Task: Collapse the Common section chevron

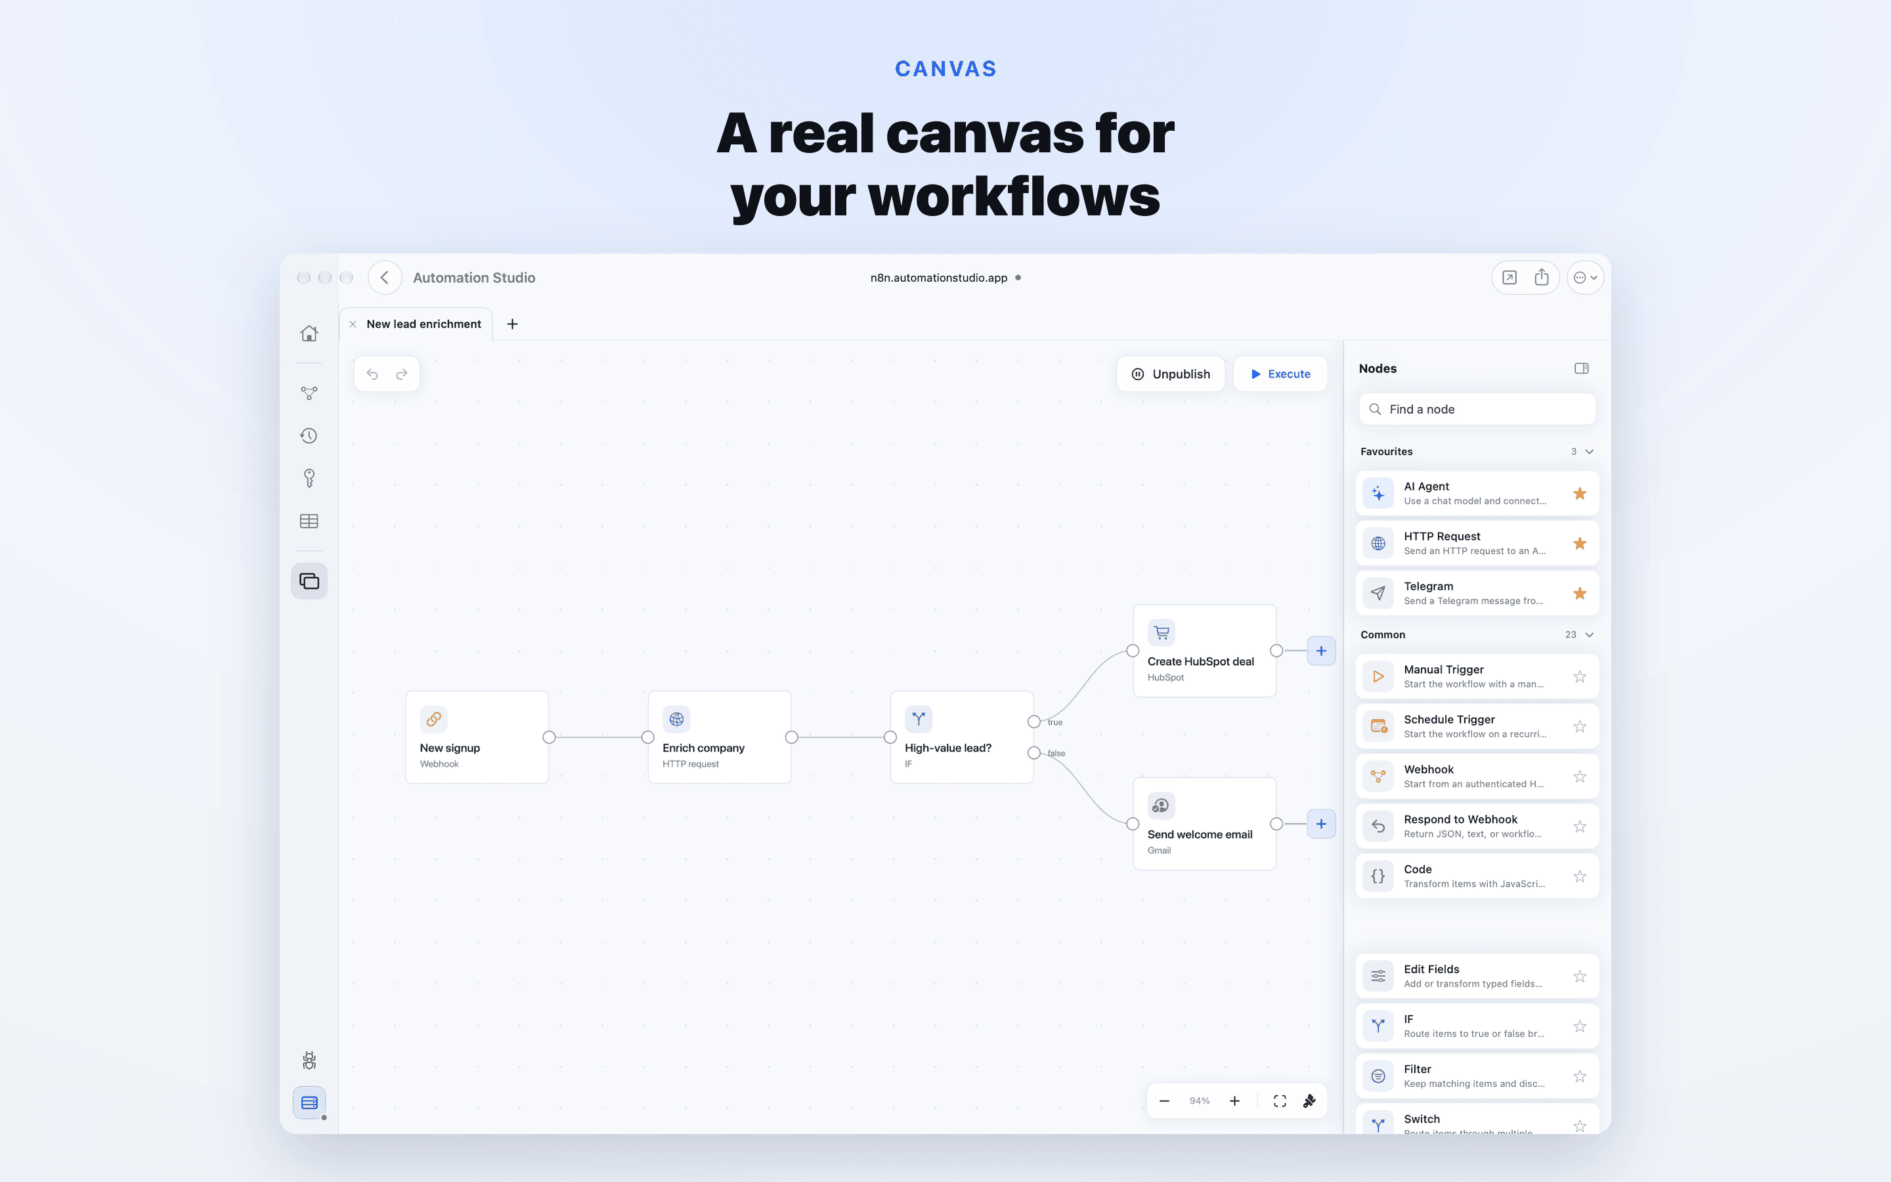Action: (1588, 635)
